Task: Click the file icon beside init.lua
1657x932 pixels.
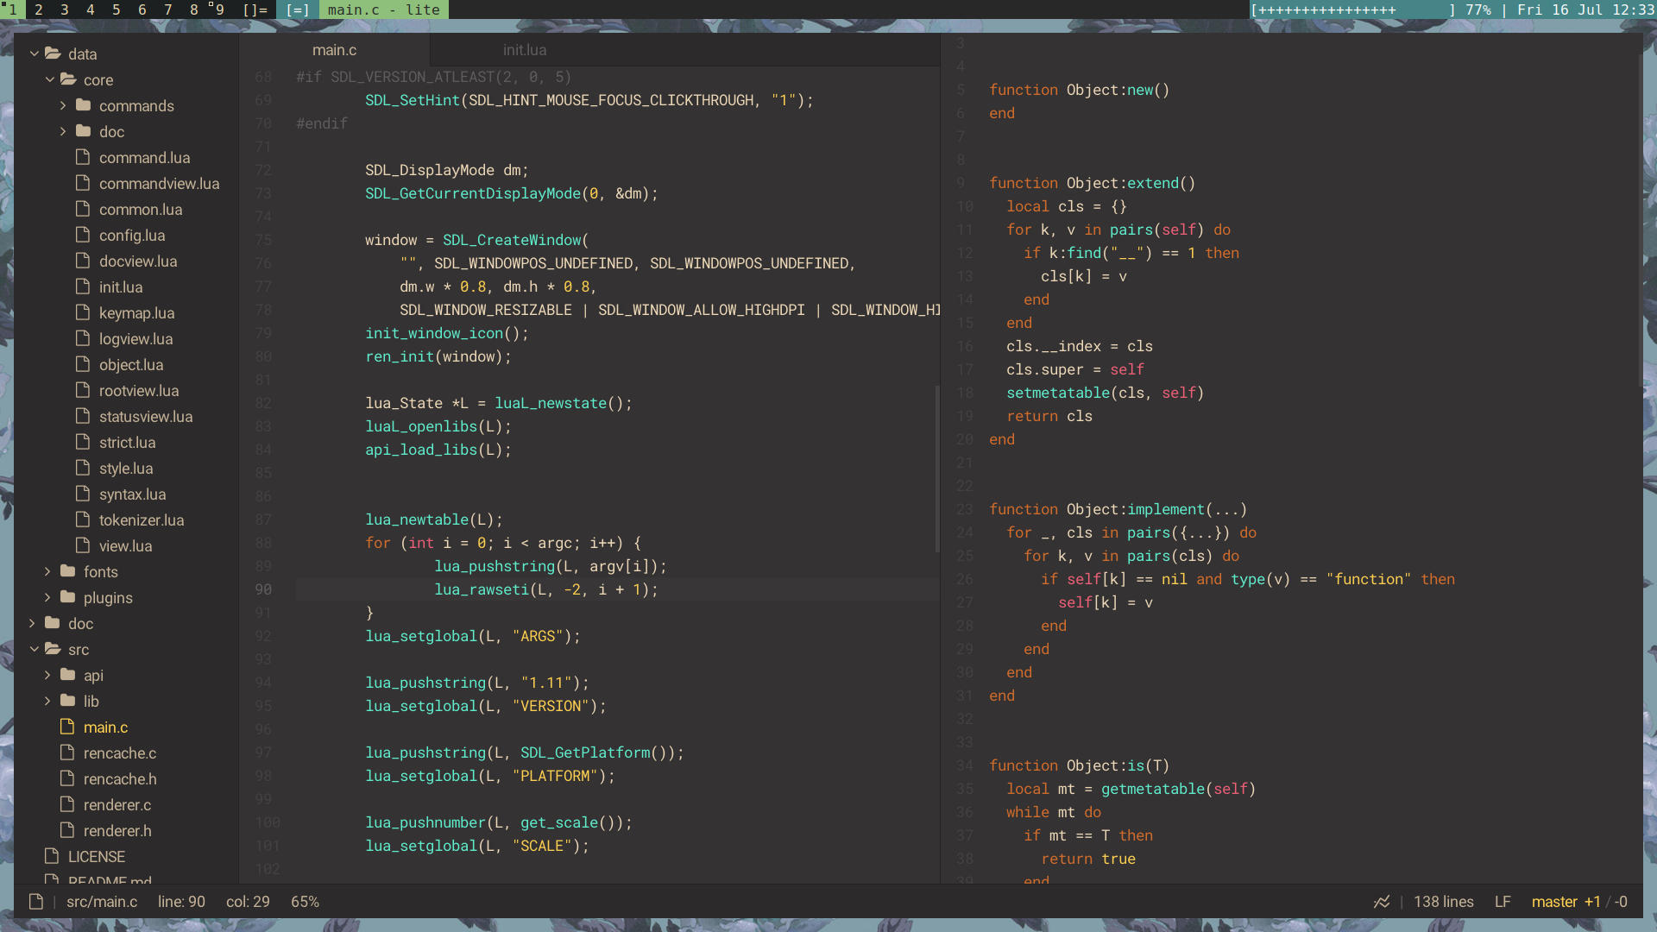Action: click(x=83, y=287)
